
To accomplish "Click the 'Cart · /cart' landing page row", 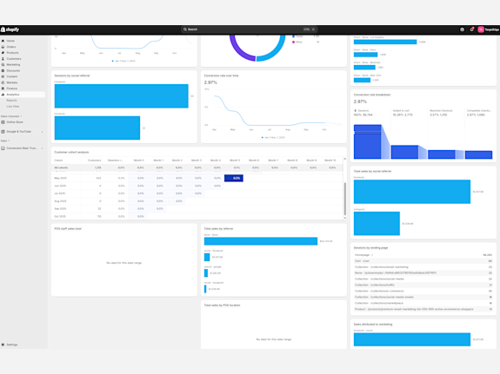I will (423, 261).
